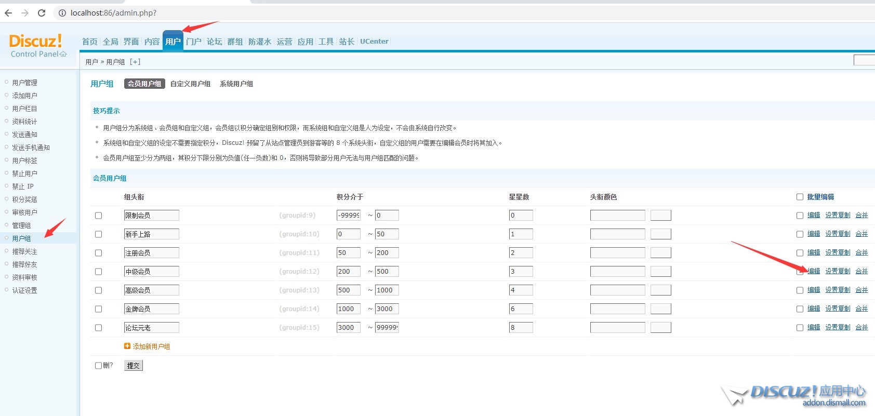The image size is (875, 416).
Task: Open color swatch for 新手上路 title color
Action: tap(660, 234)
